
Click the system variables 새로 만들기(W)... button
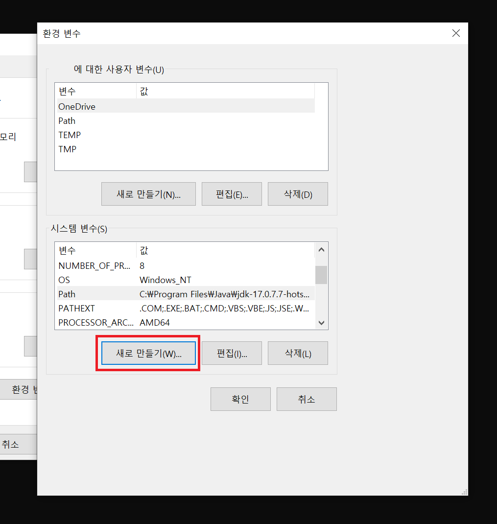pos(148,353)
